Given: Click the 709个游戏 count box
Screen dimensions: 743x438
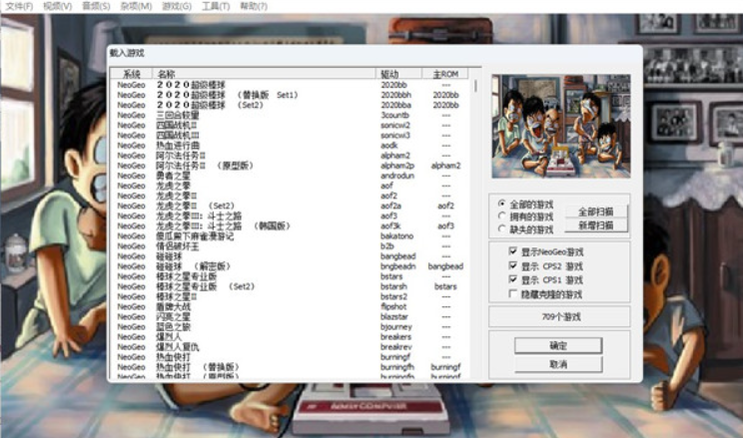Looking at the screenshot, I should (x=559, y=316).
